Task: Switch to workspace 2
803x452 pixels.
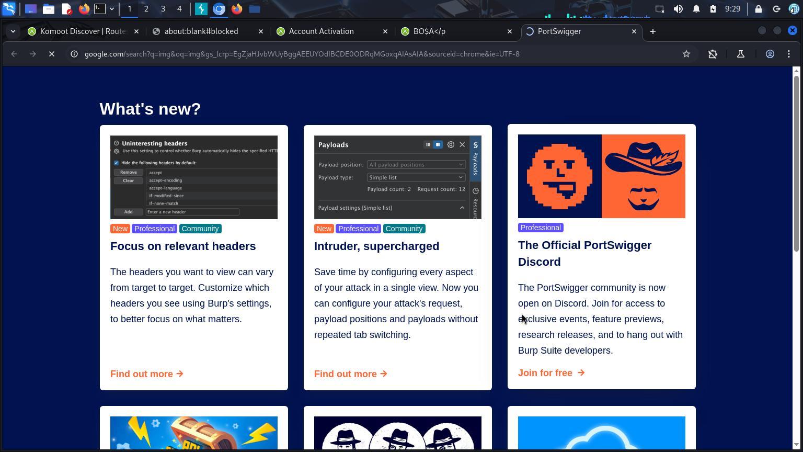Action: tap(146, 9)
